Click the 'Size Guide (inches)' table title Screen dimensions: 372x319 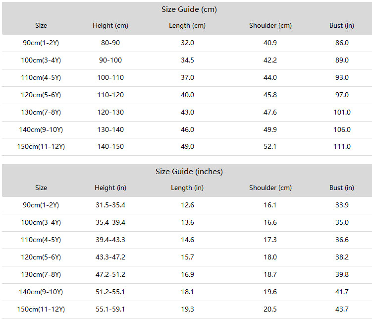pos(189,172)
